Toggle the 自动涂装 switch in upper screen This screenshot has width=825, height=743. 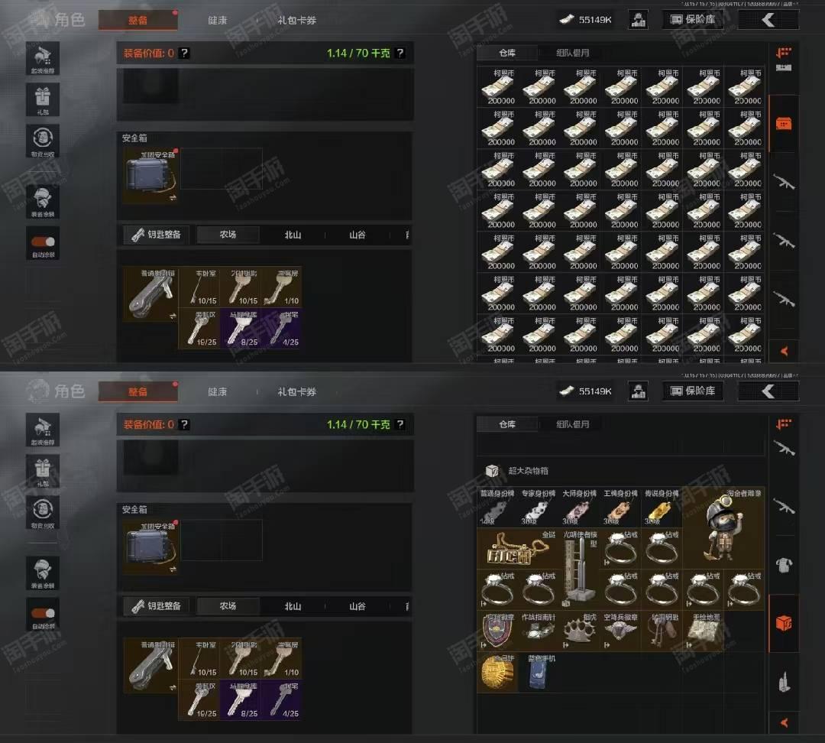[43, 242]
